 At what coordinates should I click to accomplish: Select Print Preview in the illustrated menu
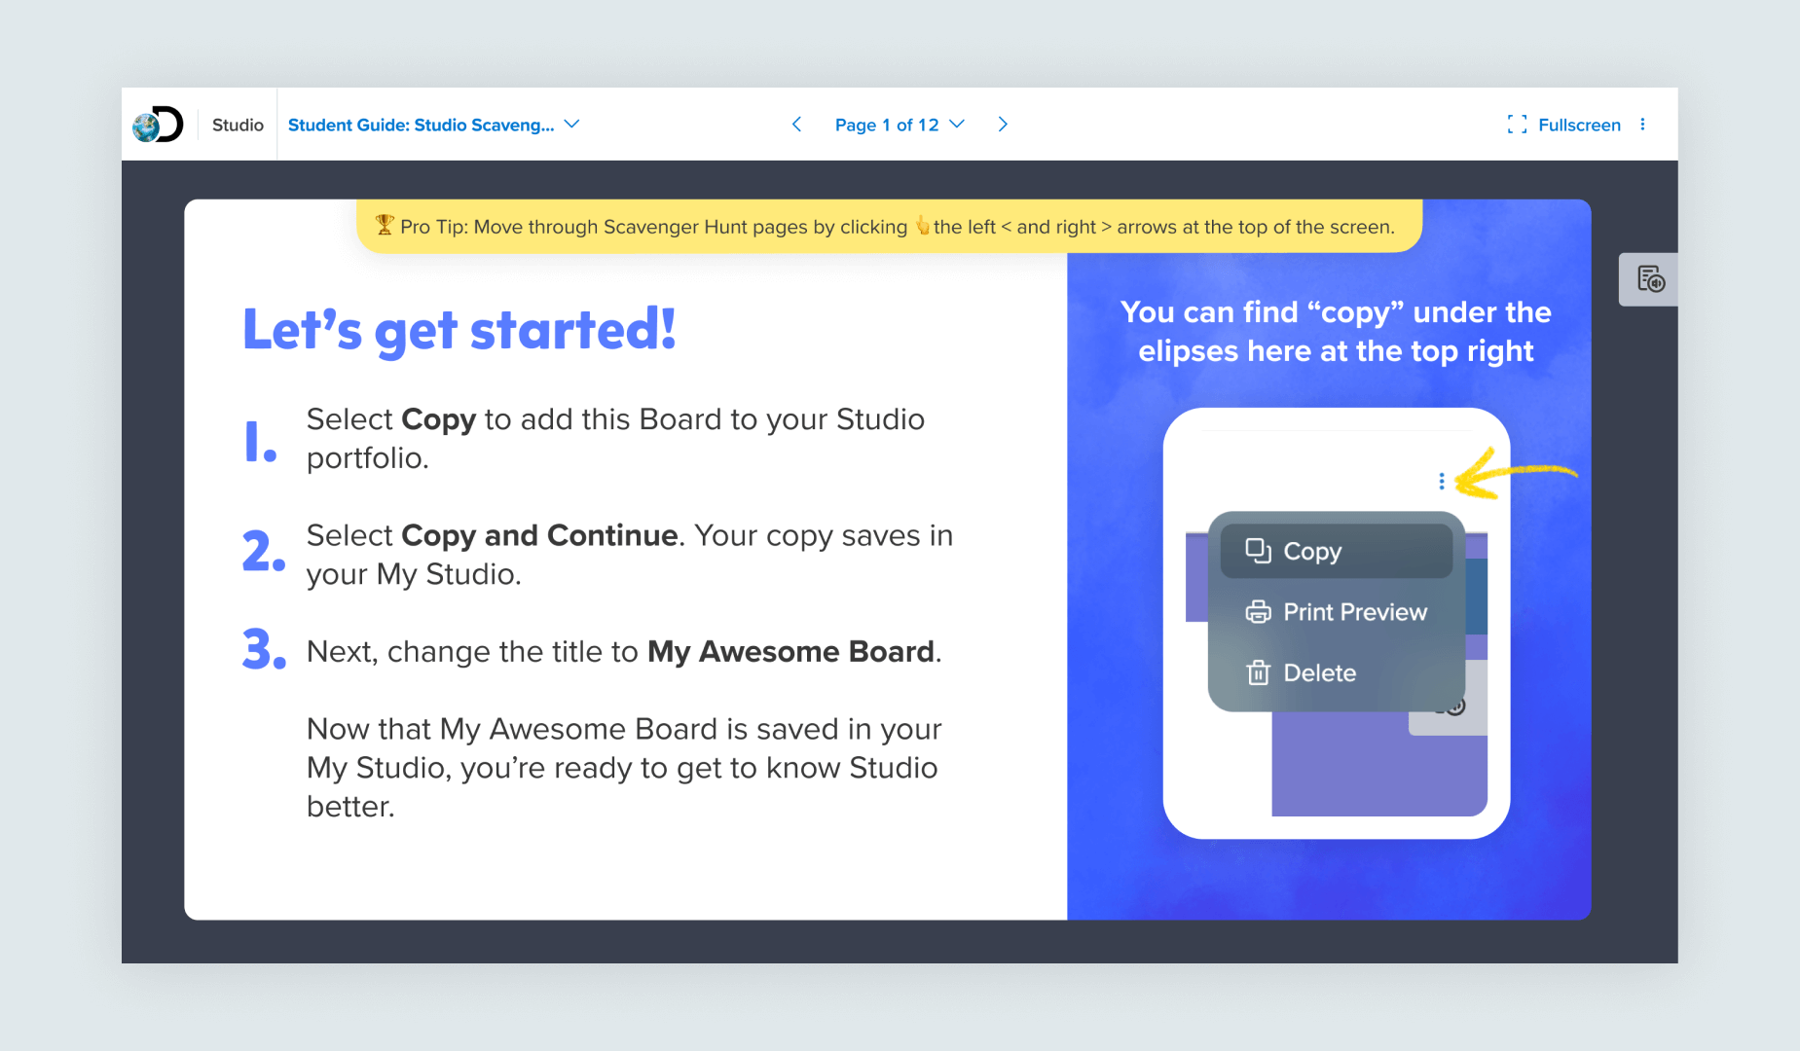tap(1336, 612)
